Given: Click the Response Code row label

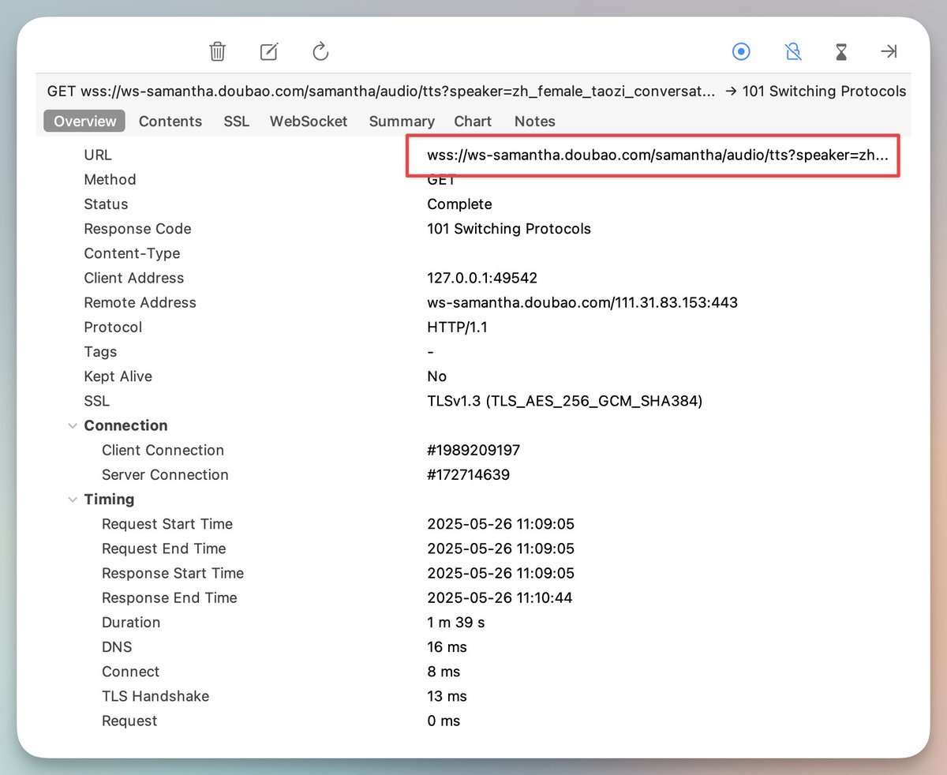Looking at the screenshot, I should tap(137, 229).
